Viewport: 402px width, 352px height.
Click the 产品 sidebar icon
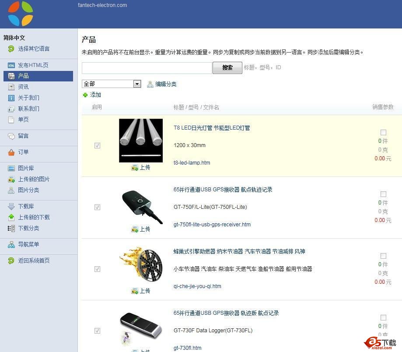(11, 76)
